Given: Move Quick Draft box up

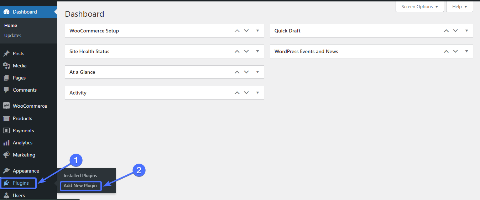Looking at the screenshot, I should click(x=446, y=31).
